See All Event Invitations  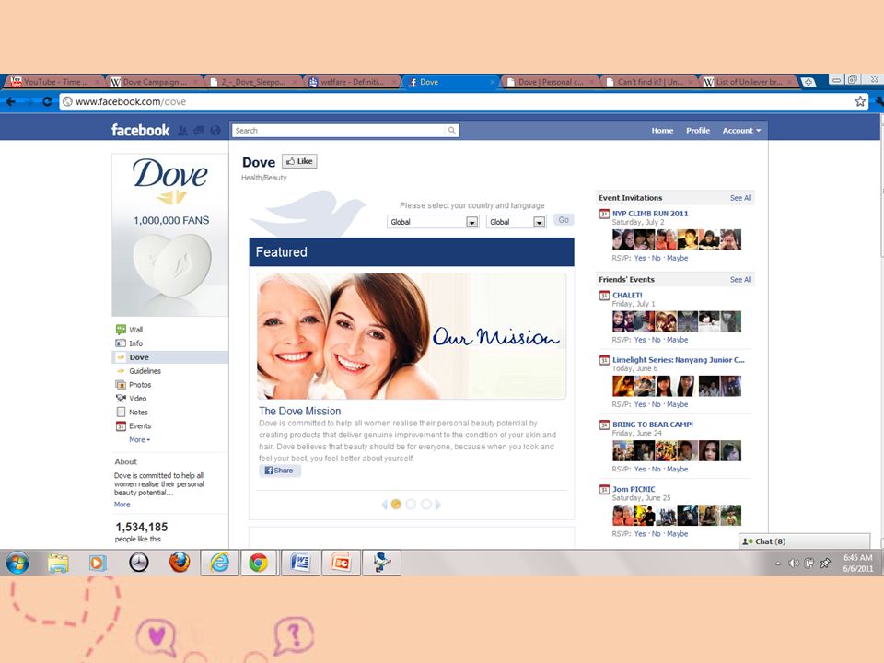[740, 198]
